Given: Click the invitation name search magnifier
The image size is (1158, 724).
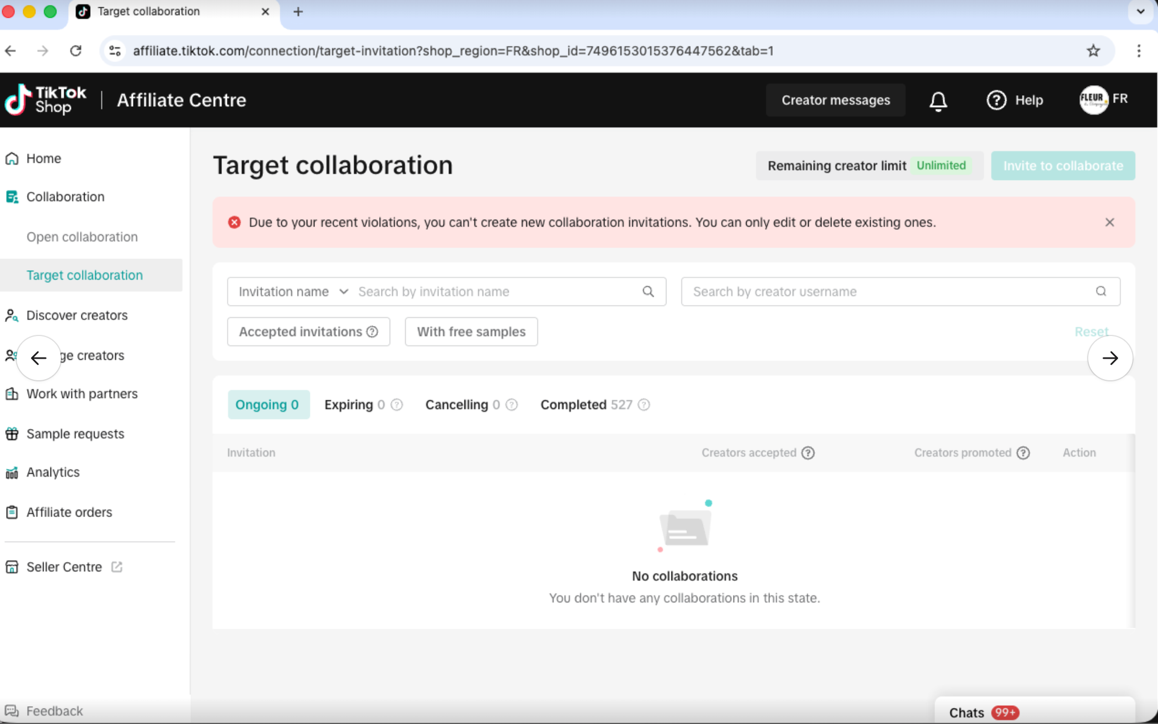Looking at the screenshot, I should click(x=648, y=292).
